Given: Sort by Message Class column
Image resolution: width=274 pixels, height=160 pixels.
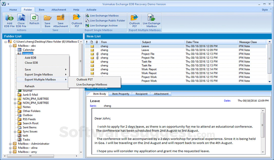Looking at the screenshot, I should tap(252, 42).
